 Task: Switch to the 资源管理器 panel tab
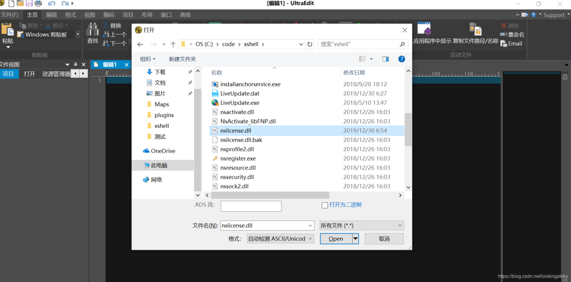click(x=56, y=74)
